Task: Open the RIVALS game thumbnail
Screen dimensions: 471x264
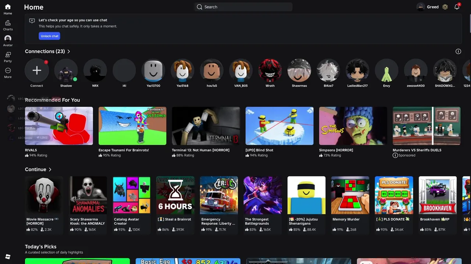Action: tap(59, 126)
